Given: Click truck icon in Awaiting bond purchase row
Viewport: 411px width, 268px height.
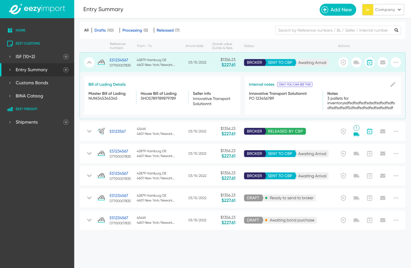Looking at the screenshot, I should coord(356,220).
